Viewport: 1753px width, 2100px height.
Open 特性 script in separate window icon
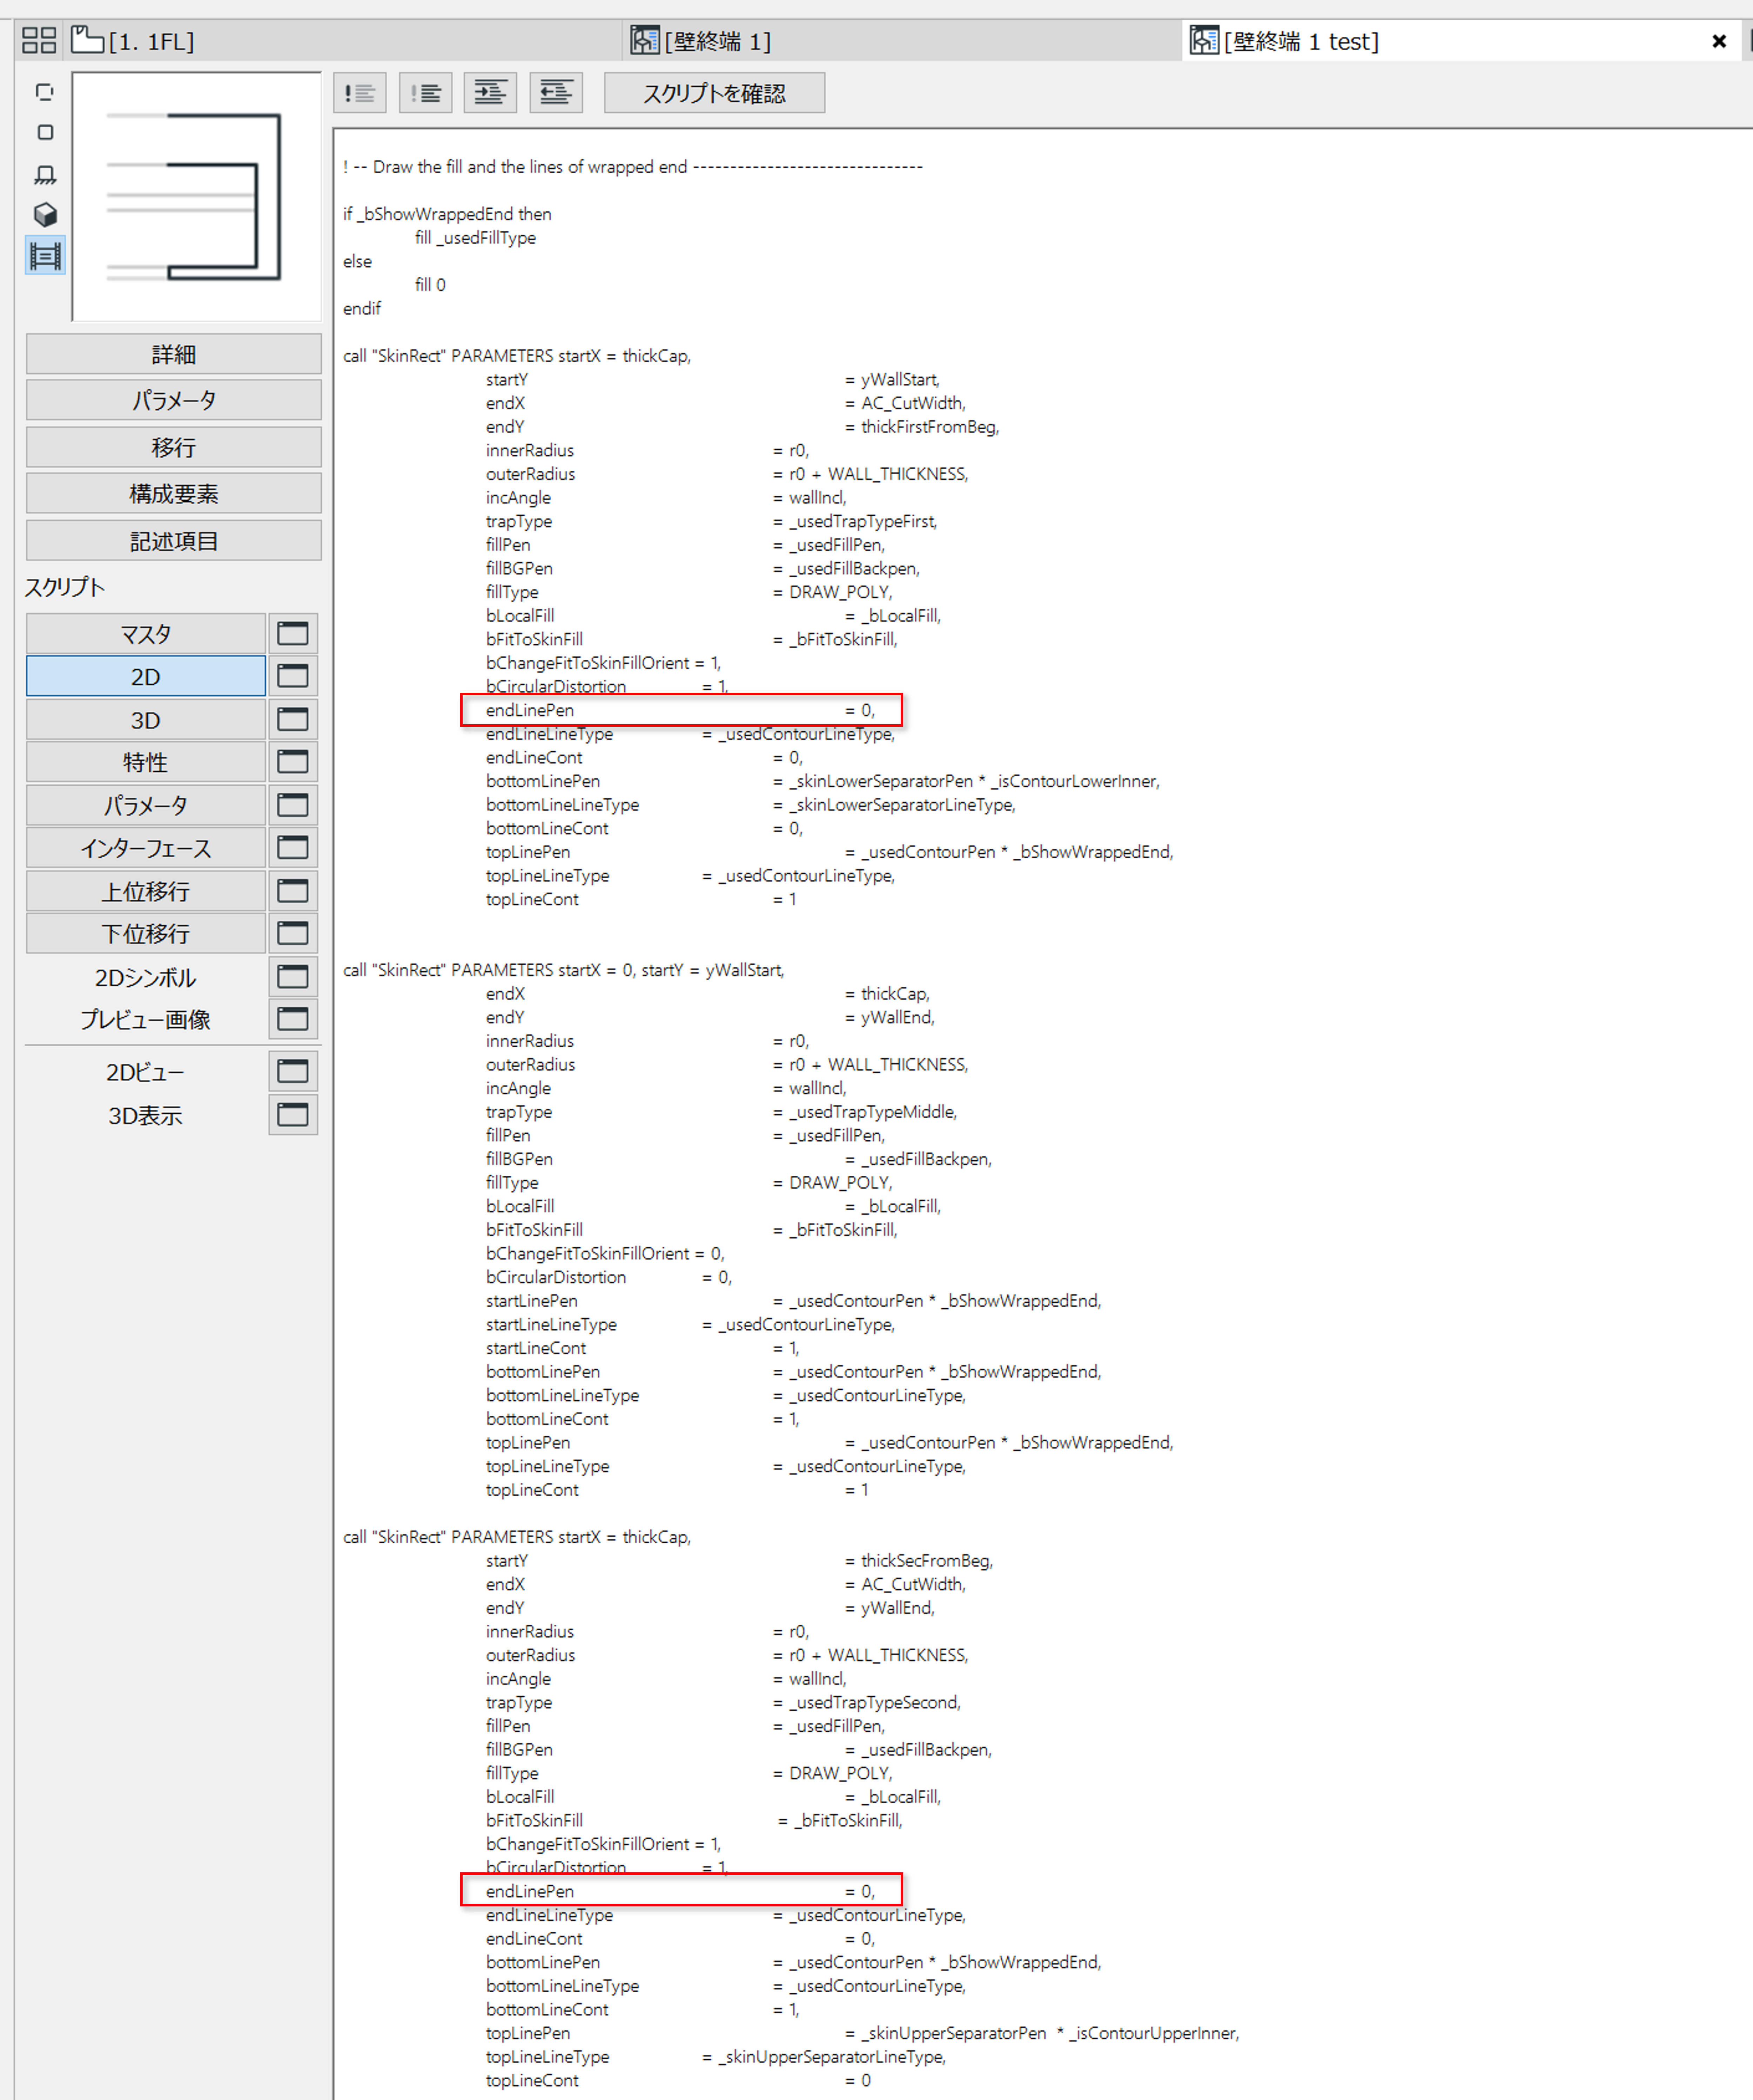[x=293, y=762]
